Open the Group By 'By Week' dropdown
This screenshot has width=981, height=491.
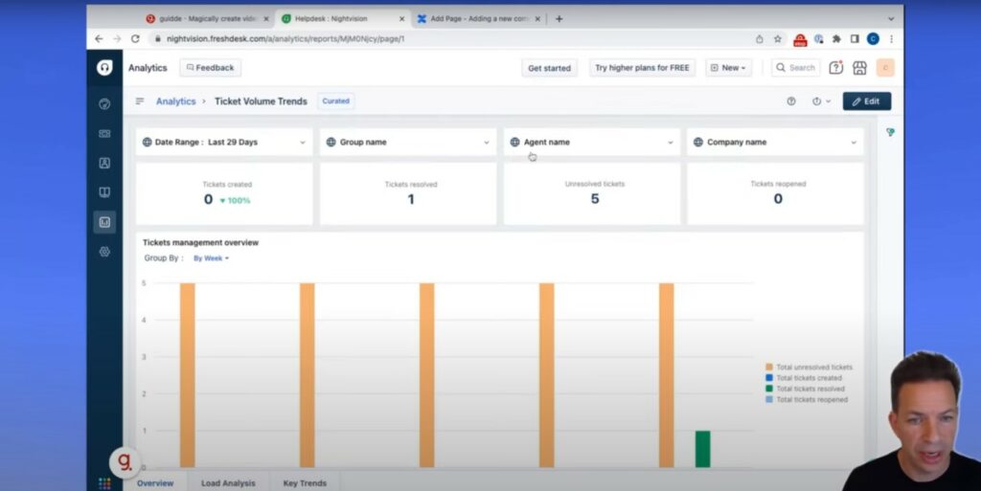(211, 258)
